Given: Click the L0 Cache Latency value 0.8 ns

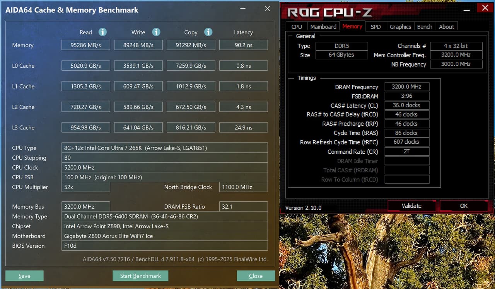Looking at the screenshot, I should click(x=244, y=66).
